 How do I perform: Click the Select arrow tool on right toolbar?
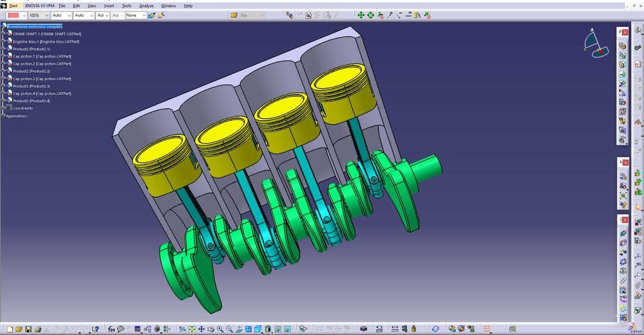638,206
